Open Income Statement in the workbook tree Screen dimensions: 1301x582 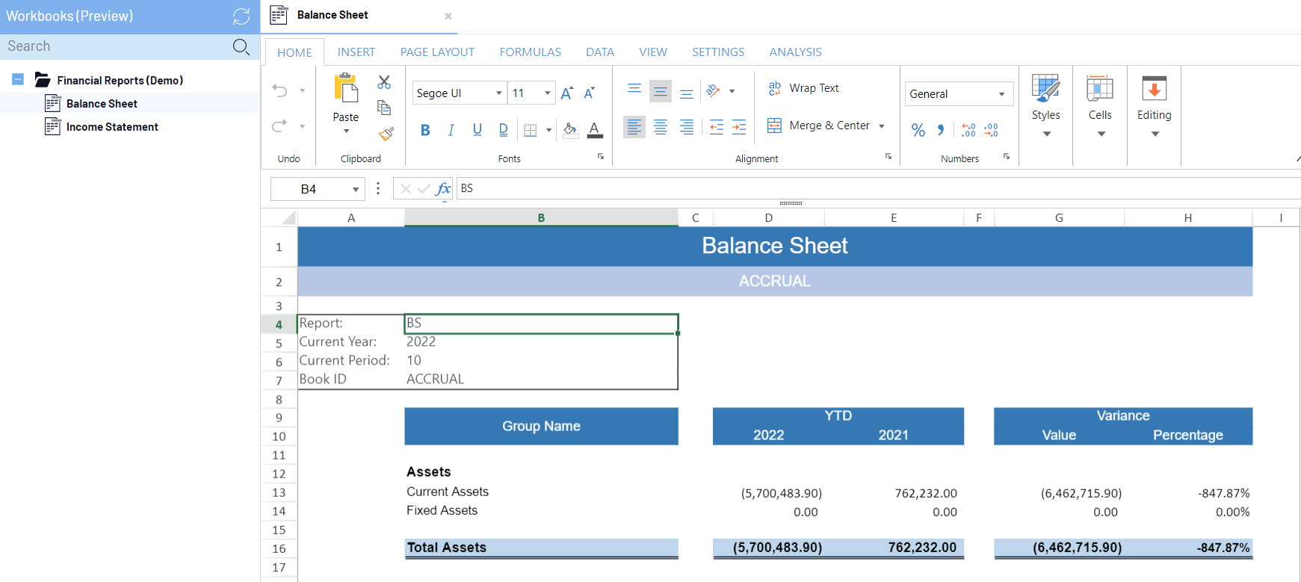(x=112, y=127)
